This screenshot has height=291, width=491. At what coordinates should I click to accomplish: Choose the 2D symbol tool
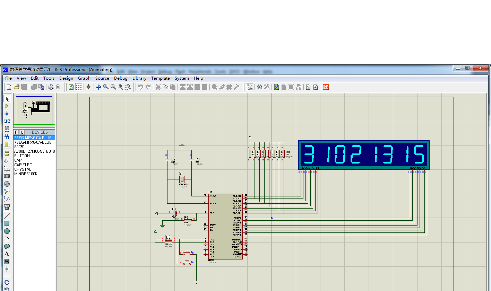pyautogui.click(x=7, y=262)
